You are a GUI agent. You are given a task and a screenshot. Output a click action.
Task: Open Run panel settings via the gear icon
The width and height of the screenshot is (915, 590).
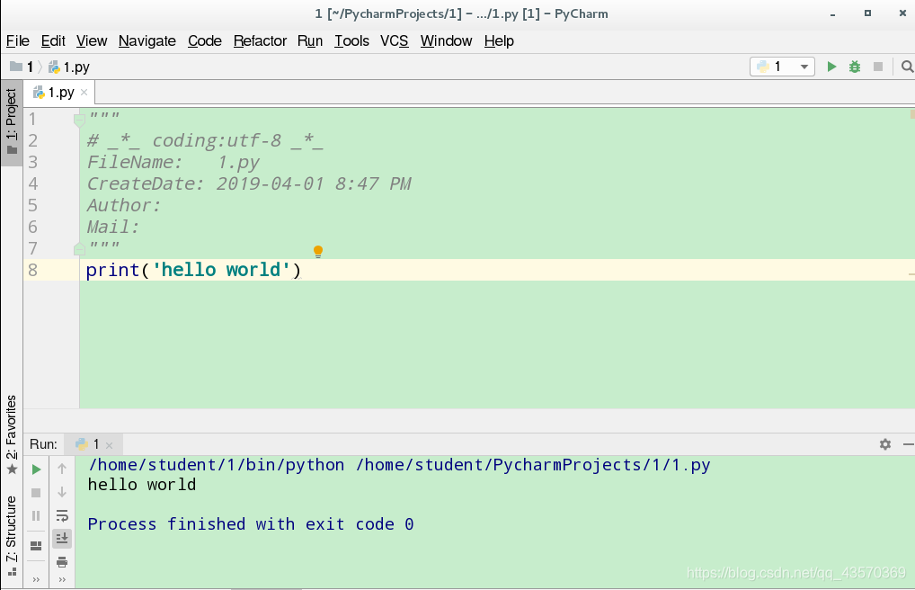pyautogui.click(x=884, y=443)
